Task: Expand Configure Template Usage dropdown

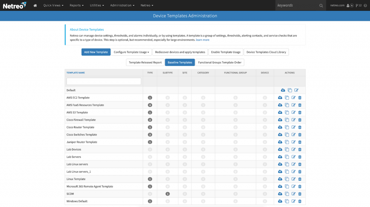Action: [x=131, y=52]
